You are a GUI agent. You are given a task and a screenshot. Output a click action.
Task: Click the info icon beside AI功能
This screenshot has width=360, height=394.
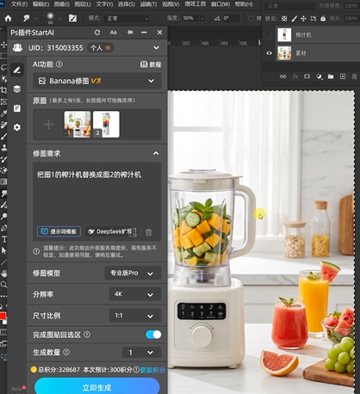click(x=59, y=65)
